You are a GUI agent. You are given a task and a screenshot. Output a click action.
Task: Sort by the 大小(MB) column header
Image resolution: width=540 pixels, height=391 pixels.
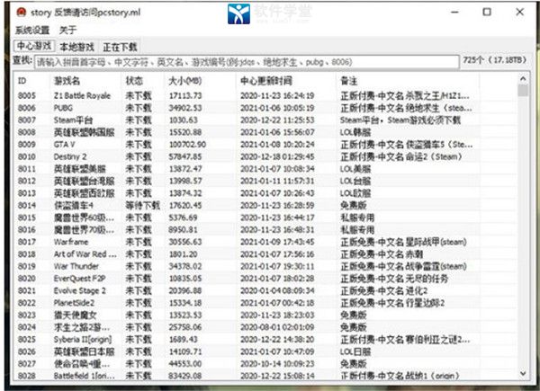pos(184,81)
